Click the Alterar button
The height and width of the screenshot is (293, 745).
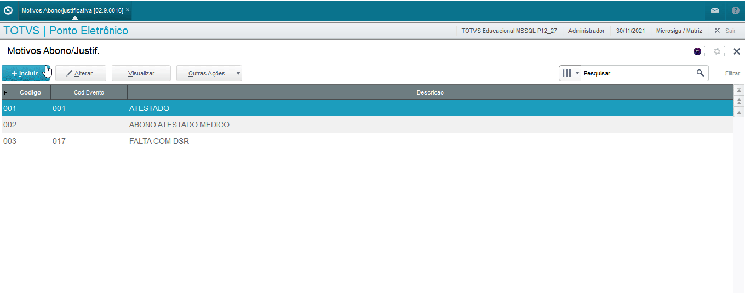point(81,73)
